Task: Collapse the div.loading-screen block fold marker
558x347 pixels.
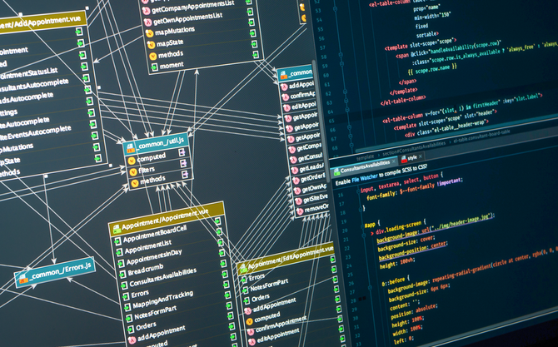Action: coord(365,235)
